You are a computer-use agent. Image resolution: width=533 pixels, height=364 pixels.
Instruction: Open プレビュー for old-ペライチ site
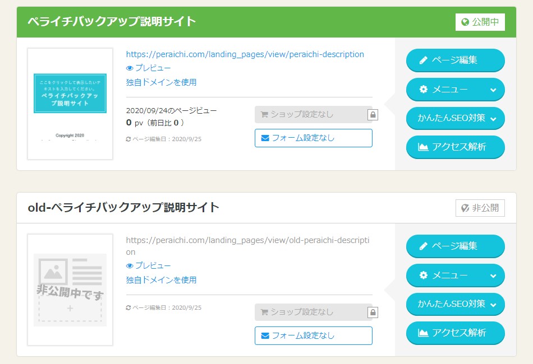(149, 266)
